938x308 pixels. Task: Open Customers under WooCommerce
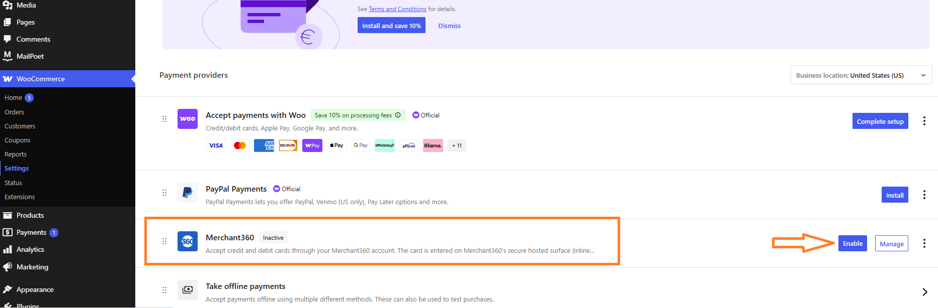(x=20, y=126)
